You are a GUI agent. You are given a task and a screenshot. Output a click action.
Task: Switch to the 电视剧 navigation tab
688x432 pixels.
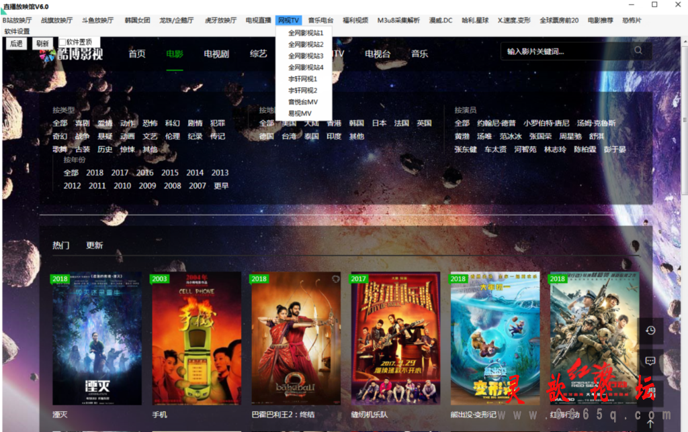[x=216, y=54]
